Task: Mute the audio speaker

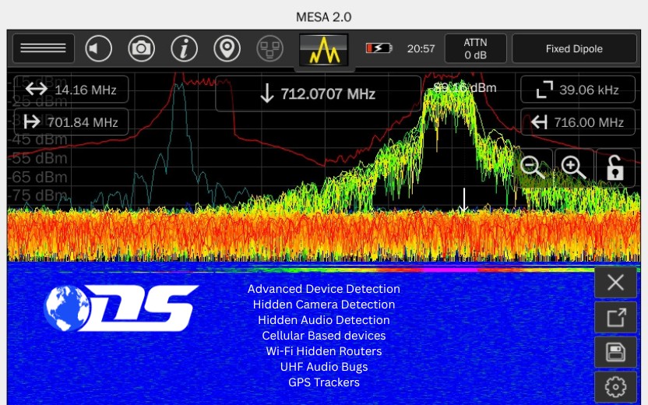Action: (98, 48)
